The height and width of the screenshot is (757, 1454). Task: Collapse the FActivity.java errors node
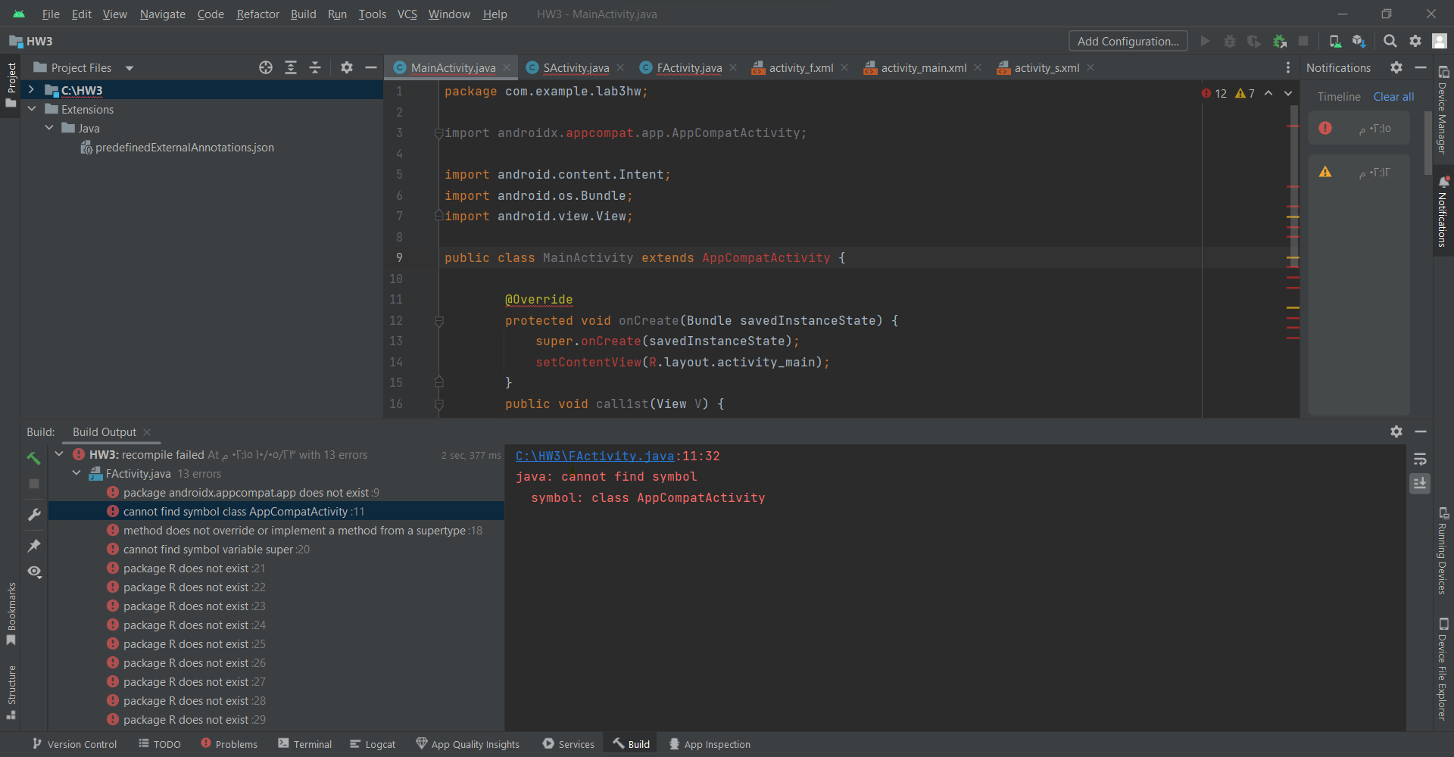pos(76,473)
